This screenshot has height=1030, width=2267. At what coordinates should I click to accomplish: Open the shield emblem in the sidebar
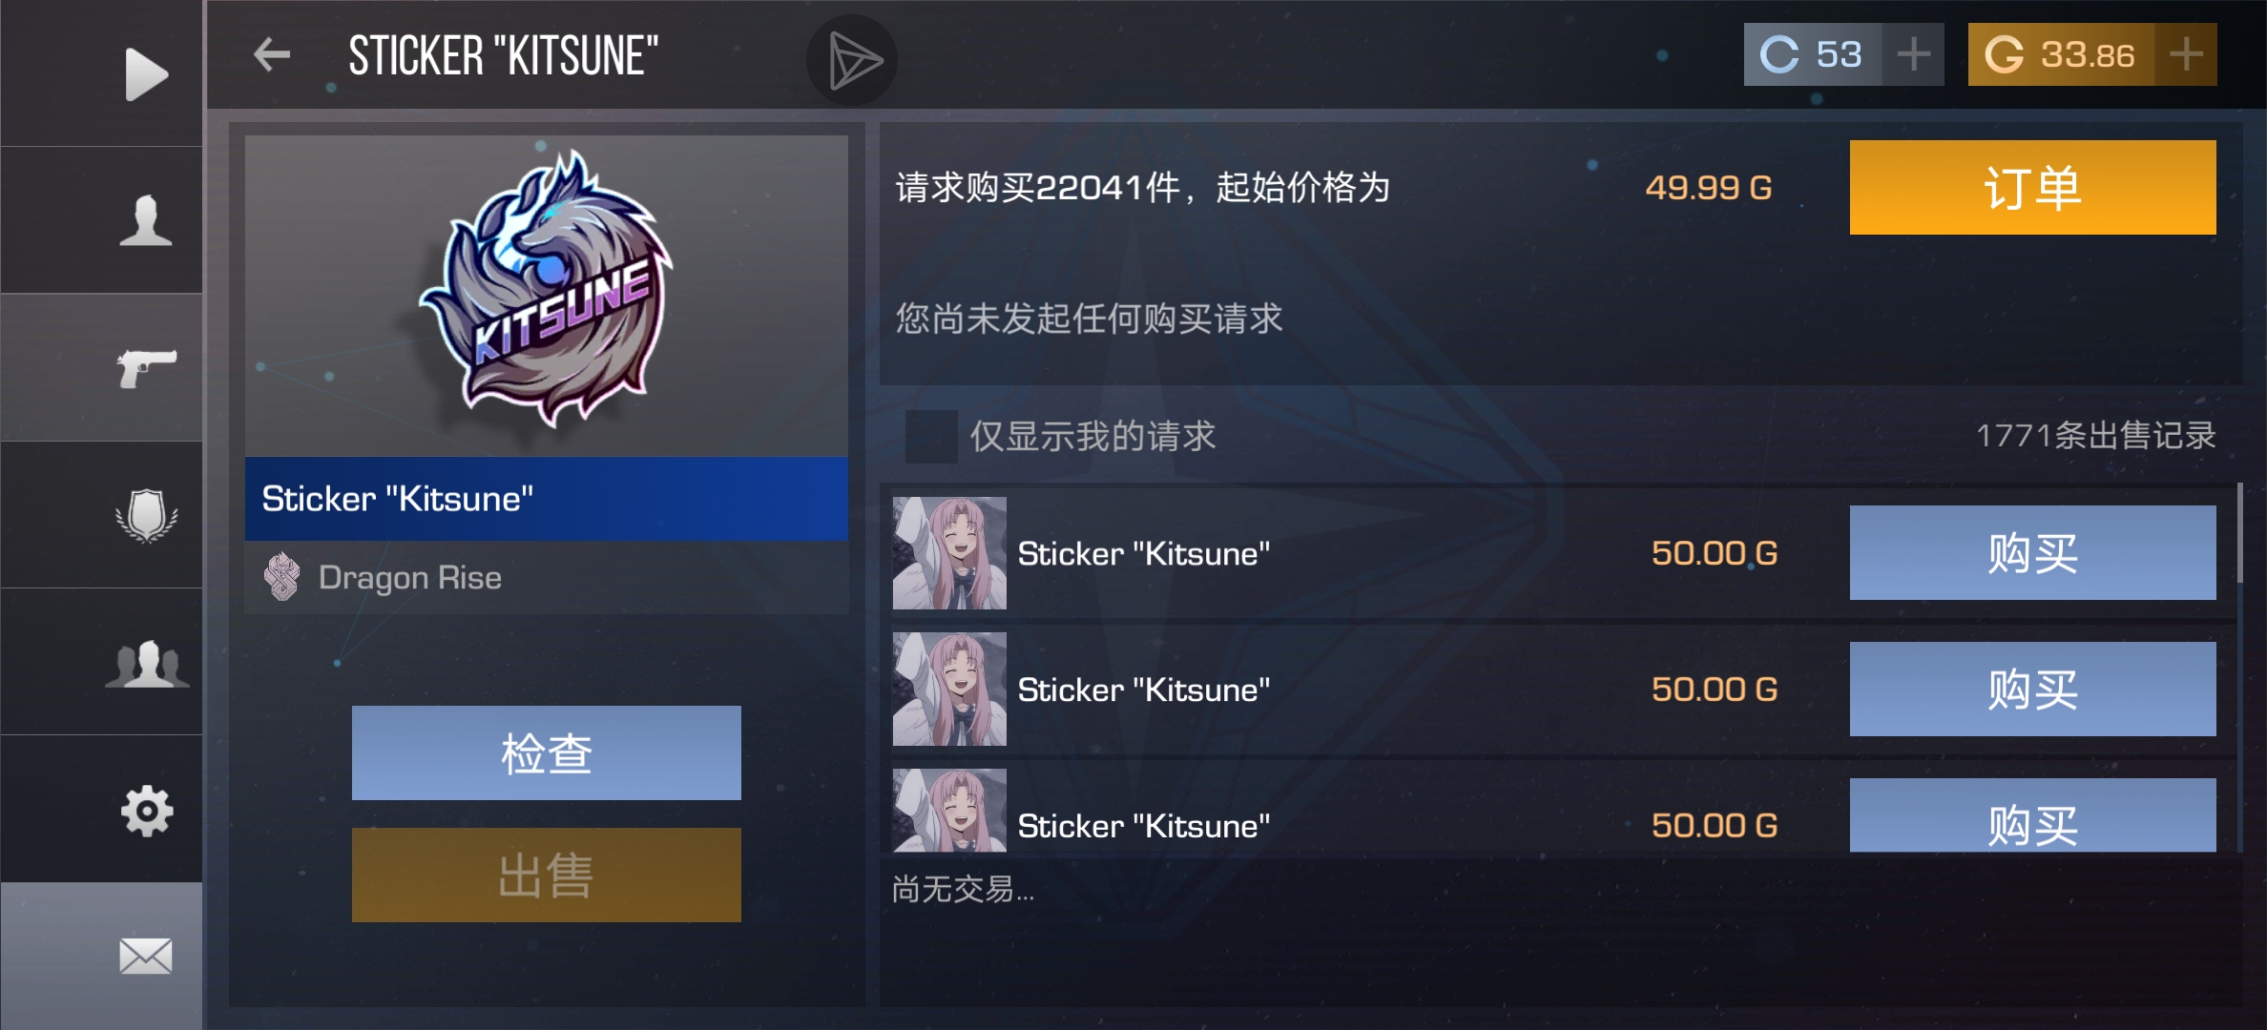click(146, 515)
